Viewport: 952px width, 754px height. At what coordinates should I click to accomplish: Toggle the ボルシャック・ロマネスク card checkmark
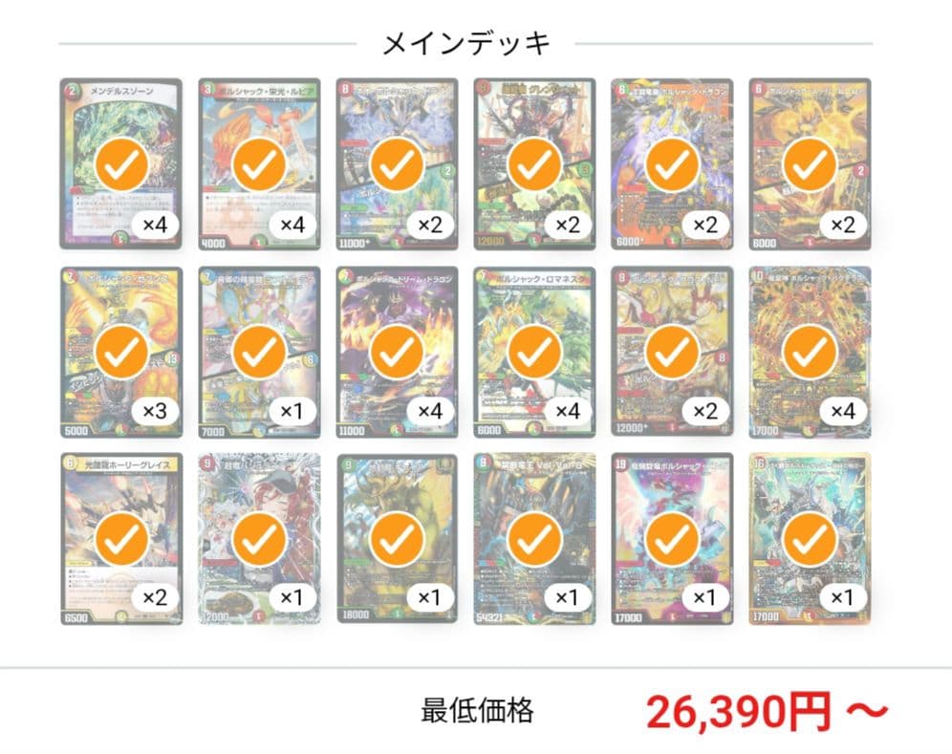(x=534, y=352)
